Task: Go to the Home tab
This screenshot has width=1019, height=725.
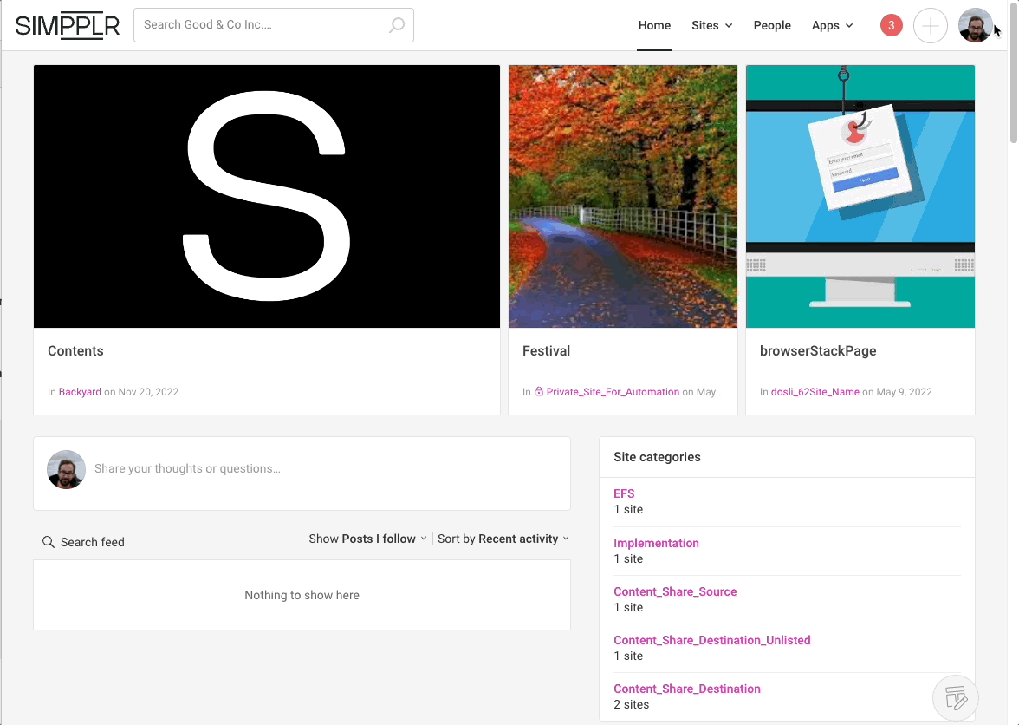Action: click(654, 26)
